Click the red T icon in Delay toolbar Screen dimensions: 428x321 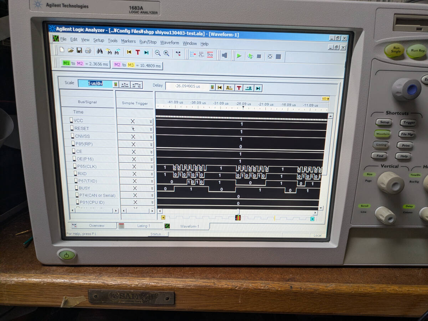pos(239,88)
